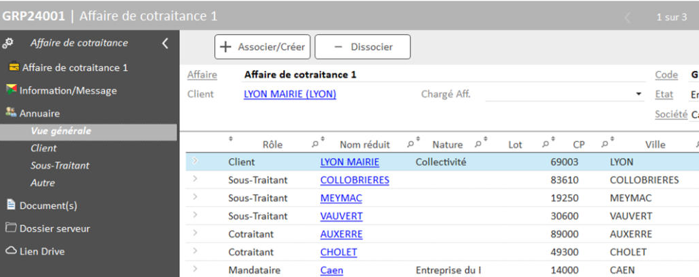Click the Etat field label

[664, 94]
